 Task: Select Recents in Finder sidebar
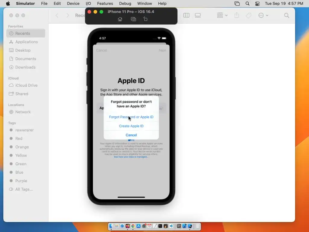[x=26, y=33]
